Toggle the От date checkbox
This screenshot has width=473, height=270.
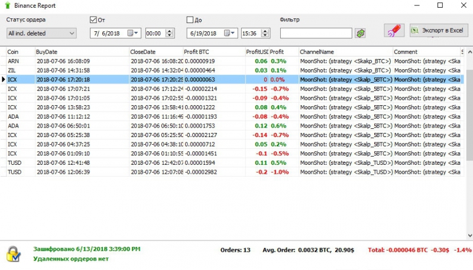93,20
